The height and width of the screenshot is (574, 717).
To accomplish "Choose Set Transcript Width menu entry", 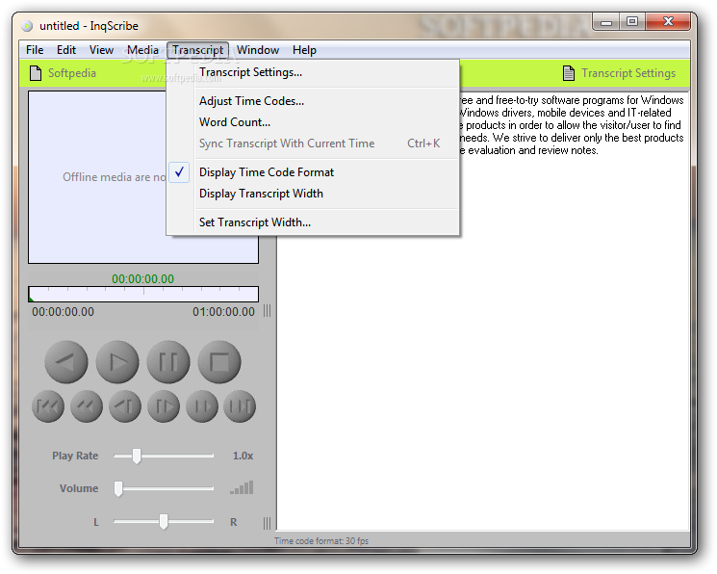I will [x=313, y=222].
